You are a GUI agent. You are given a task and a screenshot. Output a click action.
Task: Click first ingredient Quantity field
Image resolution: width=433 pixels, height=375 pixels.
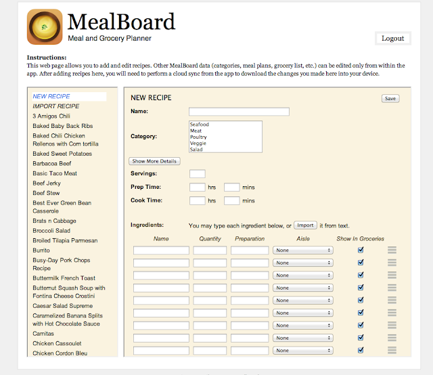pos(210,250)
